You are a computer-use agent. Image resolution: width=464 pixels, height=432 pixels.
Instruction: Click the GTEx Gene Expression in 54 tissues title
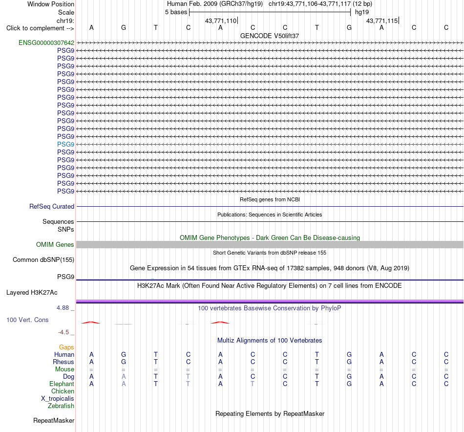tap(270, 268)
